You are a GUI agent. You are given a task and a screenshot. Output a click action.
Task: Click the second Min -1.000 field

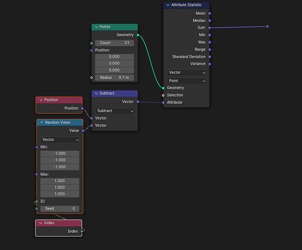[x=60, y=160]
